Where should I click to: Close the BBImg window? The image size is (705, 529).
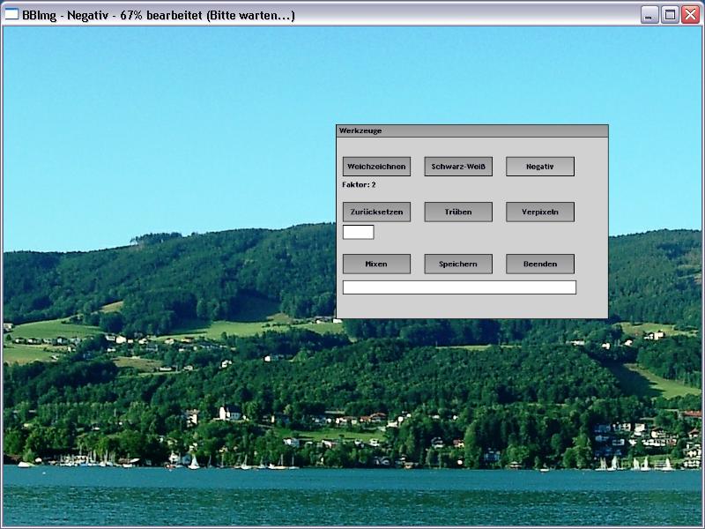point(690,15)
